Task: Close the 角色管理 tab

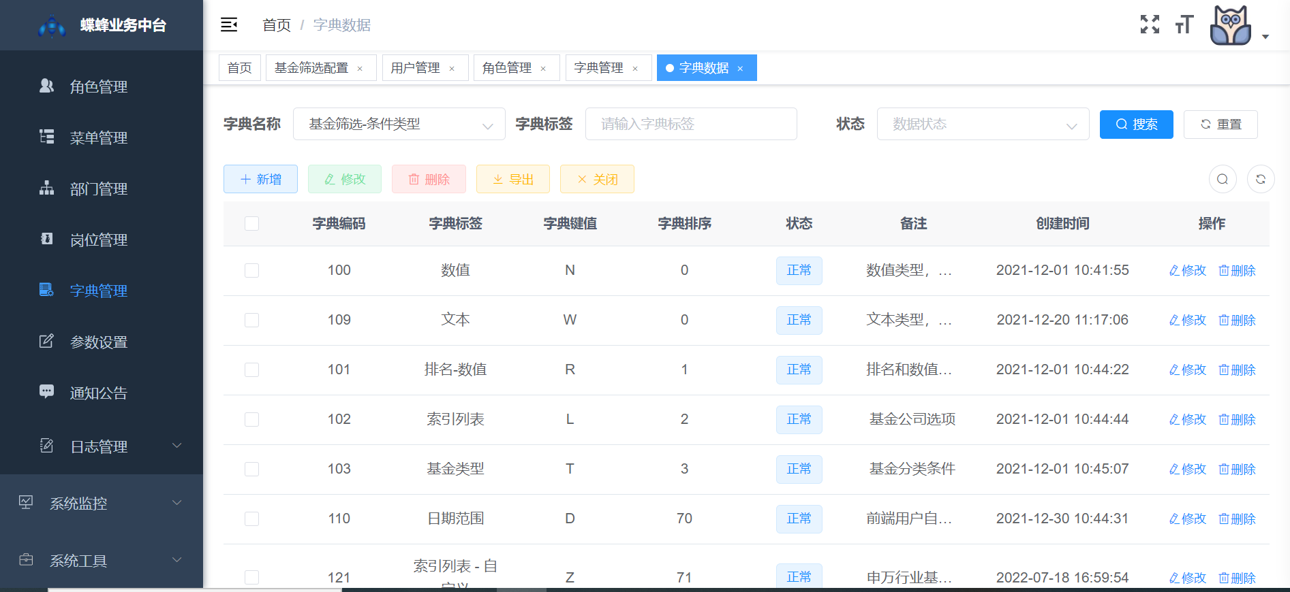Action: pos(543,69)
